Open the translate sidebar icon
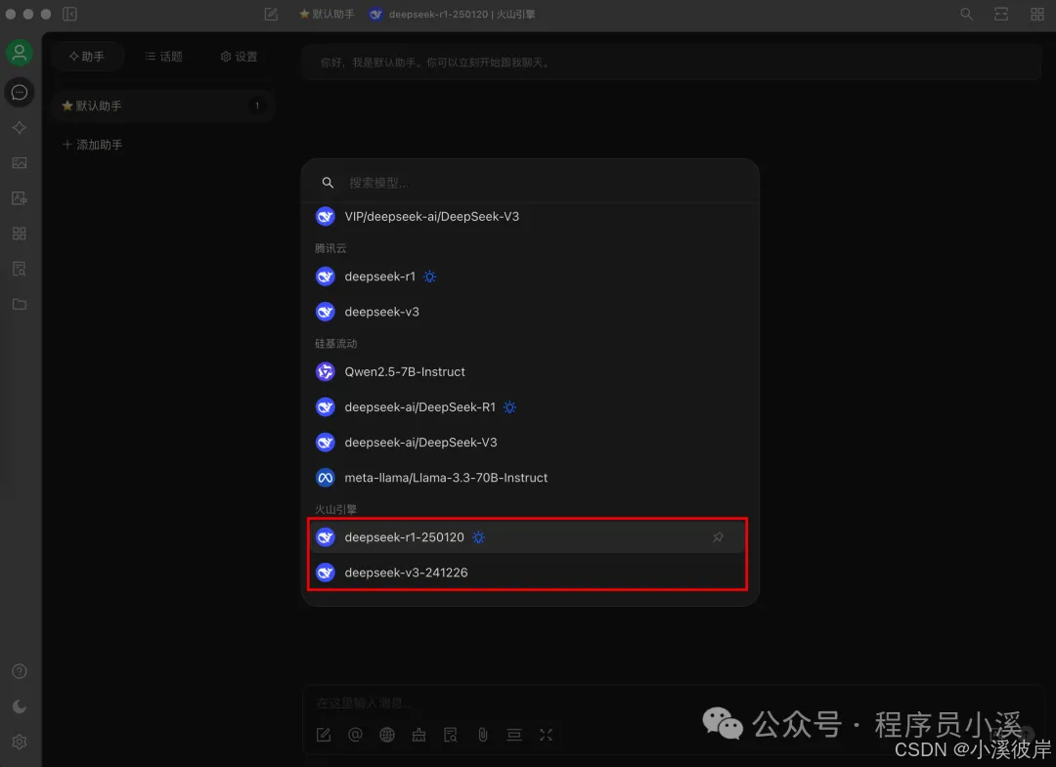 [x=20, y=198]
